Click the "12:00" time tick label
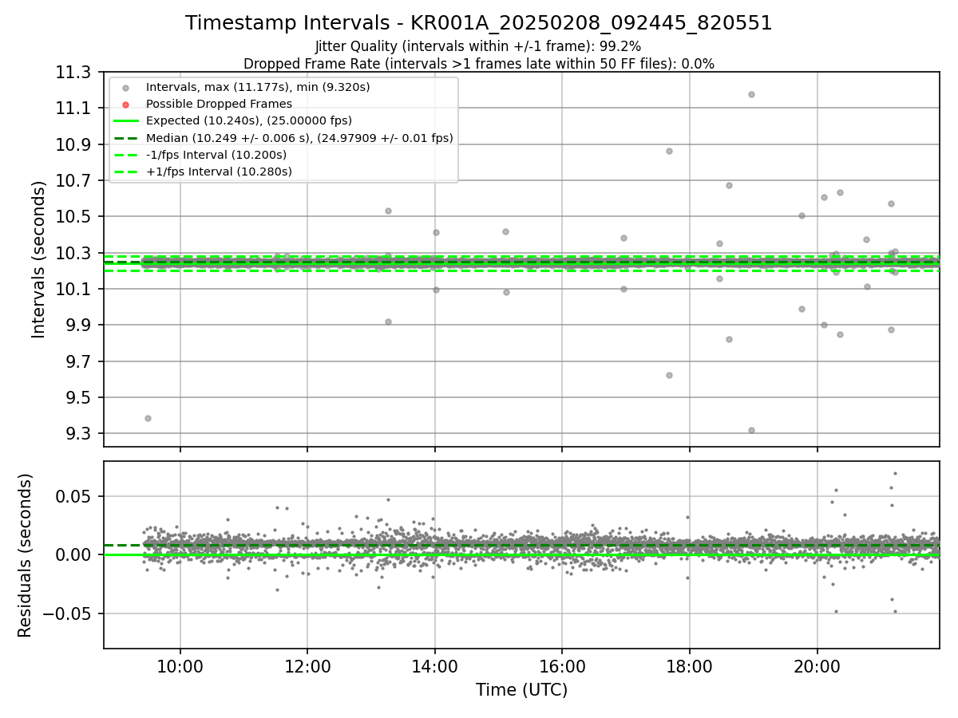Image resolution: width=958 pixels, height=718 pixels. (x=307, y=667)
